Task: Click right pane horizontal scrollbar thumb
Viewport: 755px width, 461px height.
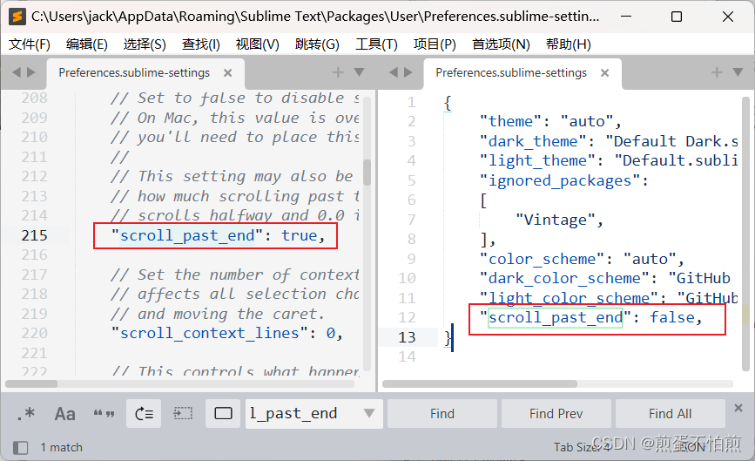Action: point(480,384)
